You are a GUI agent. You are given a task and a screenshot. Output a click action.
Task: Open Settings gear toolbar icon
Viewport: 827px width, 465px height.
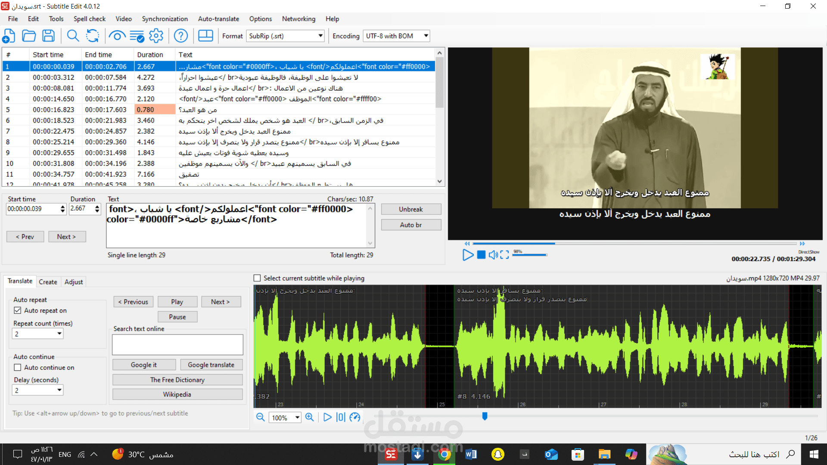coord(156,36)
